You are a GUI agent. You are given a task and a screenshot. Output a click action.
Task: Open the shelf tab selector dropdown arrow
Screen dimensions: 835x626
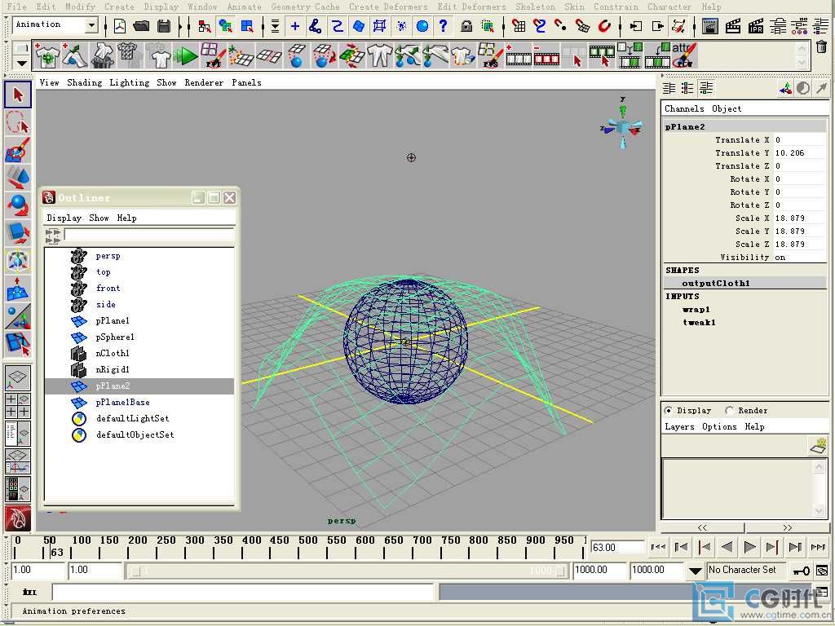pos(21,64)
